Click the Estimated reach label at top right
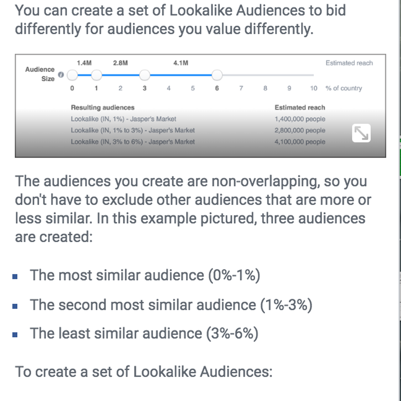The width and height of the screenshot is (401, 401). click(349, 63)
